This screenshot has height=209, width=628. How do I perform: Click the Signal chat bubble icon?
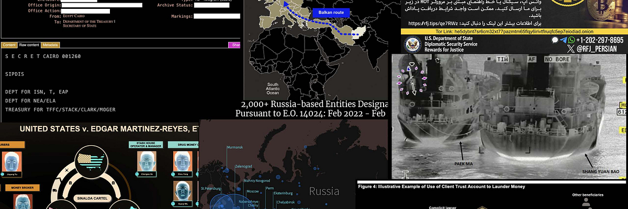click(x=555, y=40)
